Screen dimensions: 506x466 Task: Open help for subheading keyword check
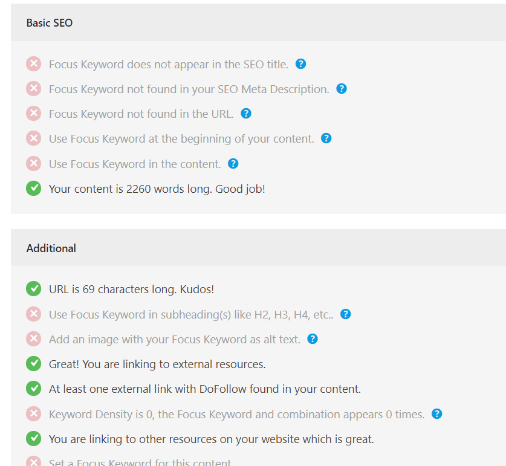(346, 314)
